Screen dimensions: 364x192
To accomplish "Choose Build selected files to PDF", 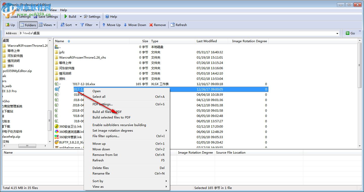I will (x=111, y=117).
